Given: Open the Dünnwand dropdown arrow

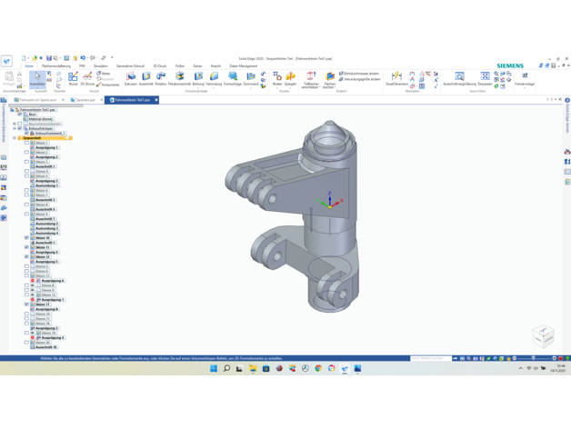Looking at the screenshot, I should (250, 87).
